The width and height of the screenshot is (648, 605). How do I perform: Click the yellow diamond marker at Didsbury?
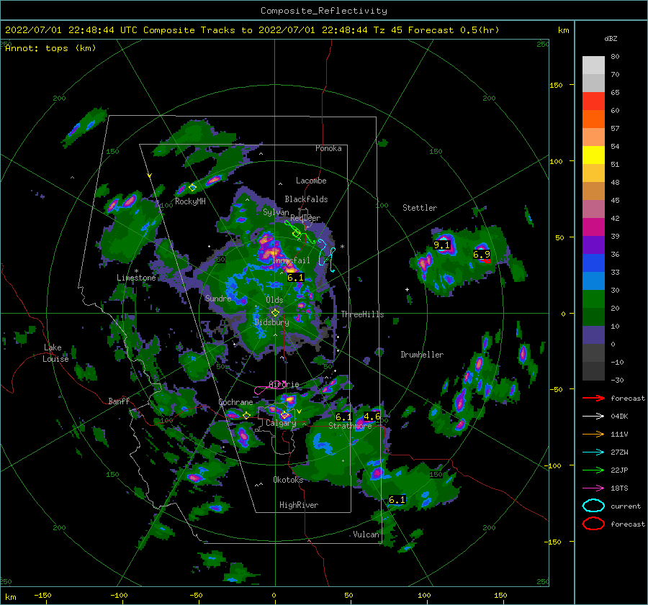coord(275,313)
